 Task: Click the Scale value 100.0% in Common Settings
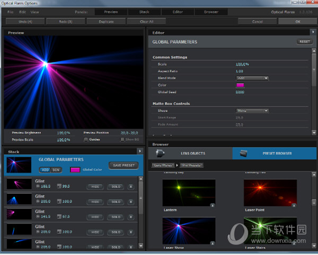click(x=242, y=65)
